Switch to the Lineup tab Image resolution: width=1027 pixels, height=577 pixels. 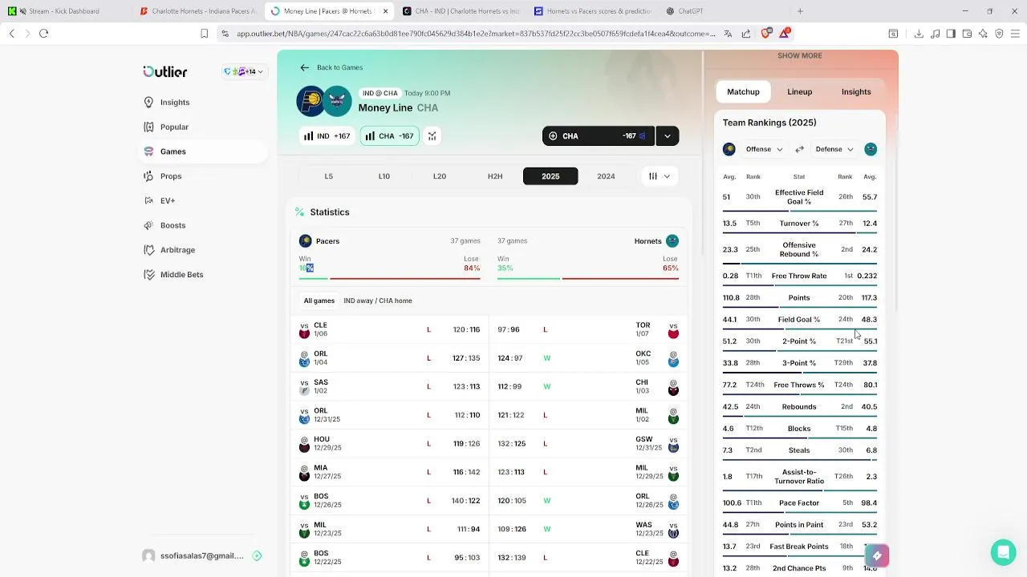pos(800,92)
